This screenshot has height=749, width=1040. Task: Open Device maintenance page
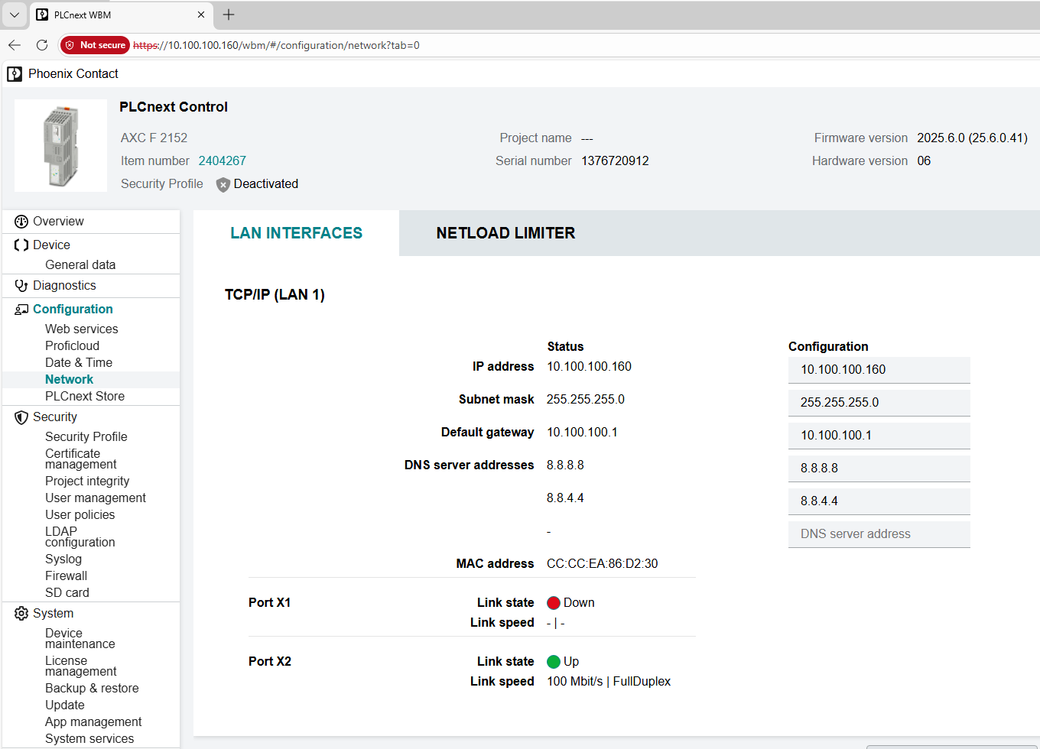point(80,639)
